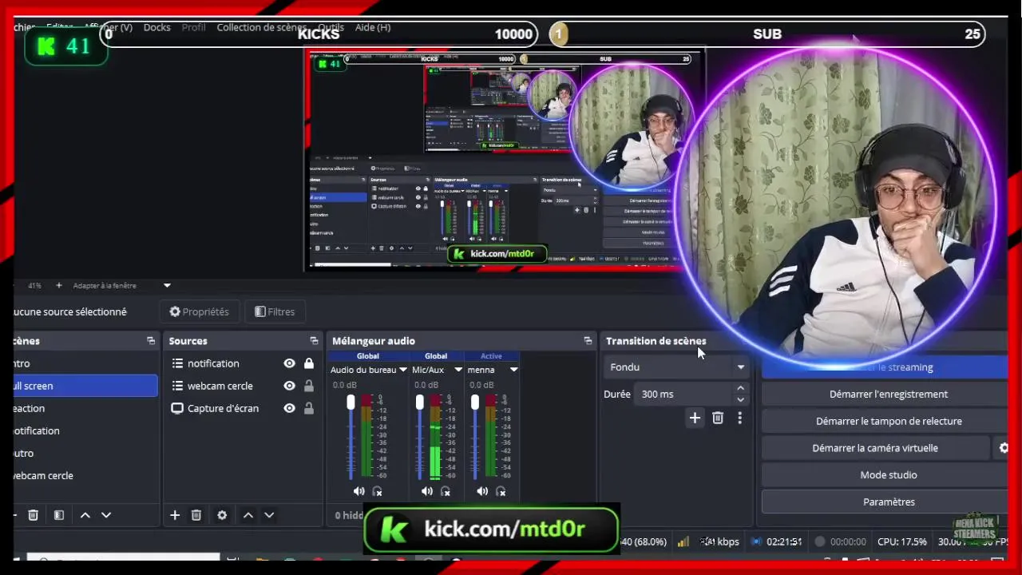Viewport: 1022px width, 575px height.
Task: Select webcam cercle in scenes list
Action: tap(85, 475)
